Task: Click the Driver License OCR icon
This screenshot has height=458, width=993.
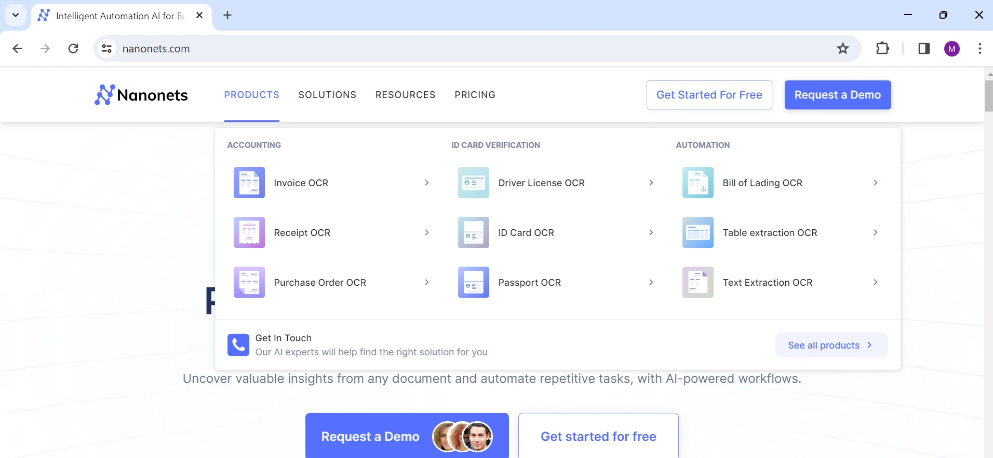Action: coord(473,183)
